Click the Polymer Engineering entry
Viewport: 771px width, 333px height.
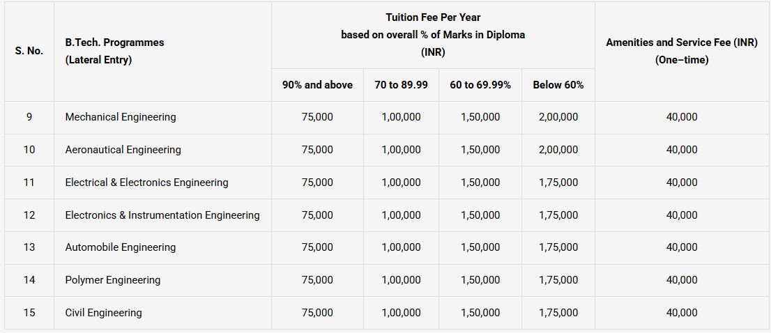point(113,280)
